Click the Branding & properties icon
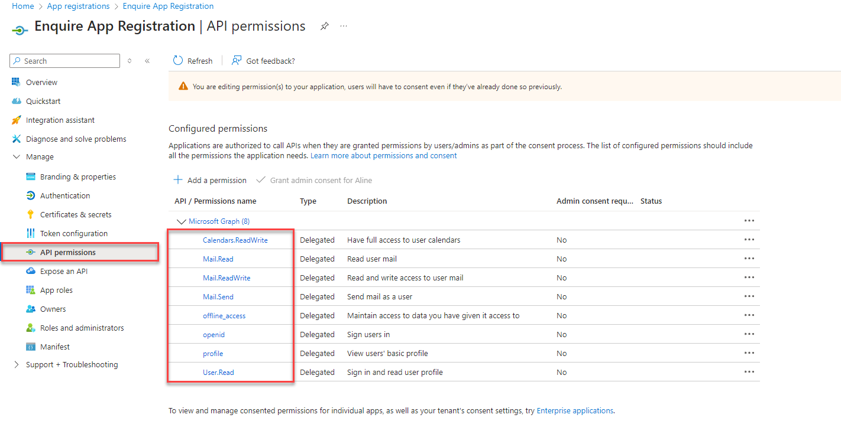The width and height of the screenshot is (841, 444). (x=30, y=177)
